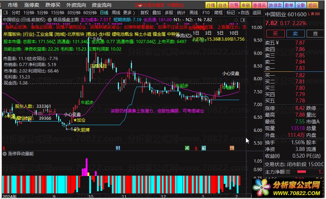Click the 撤单 button
Screen dimensions: 326x199
(x=289, y=5)
